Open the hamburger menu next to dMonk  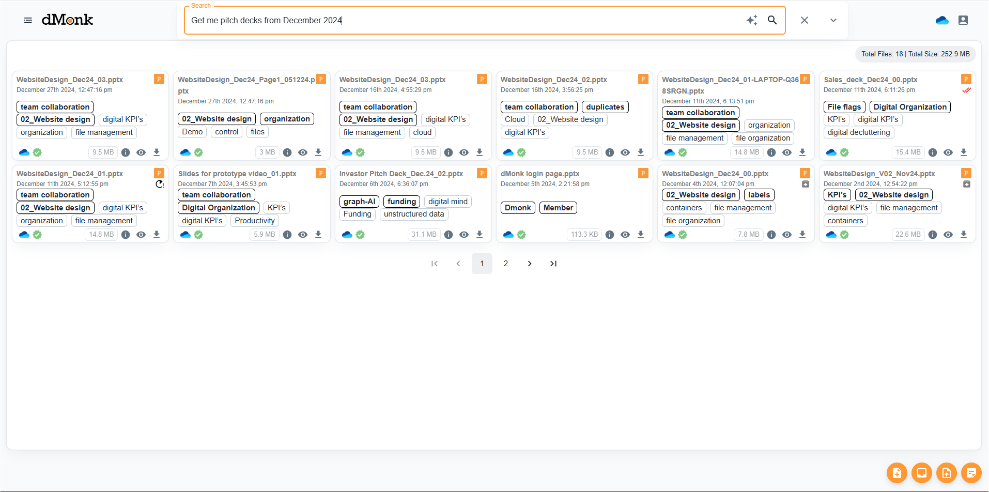point(28,20)
